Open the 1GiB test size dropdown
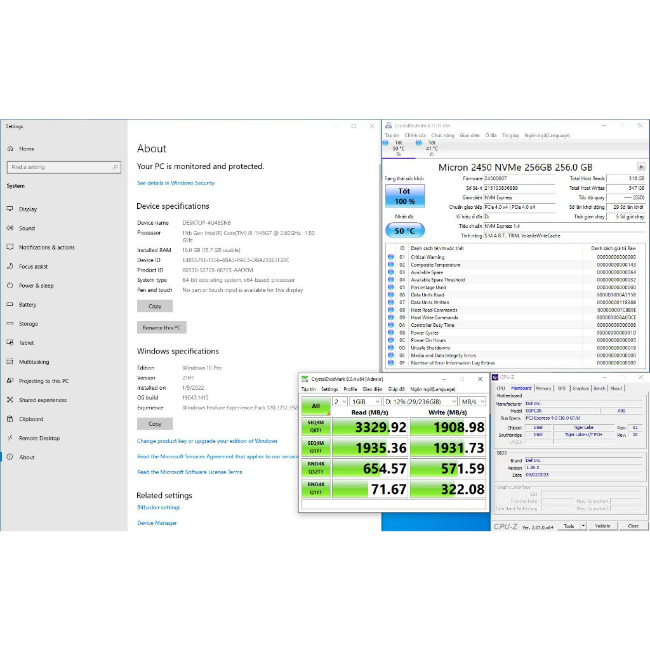Screen dimensions: 650x650 pyautogui.click(x=365, y=401)
